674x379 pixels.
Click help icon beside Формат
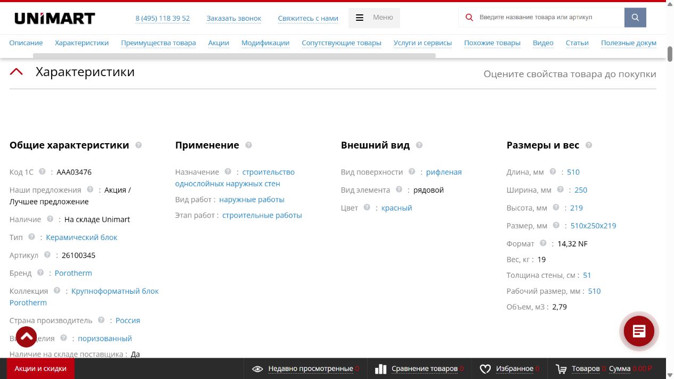pos(543,243)
